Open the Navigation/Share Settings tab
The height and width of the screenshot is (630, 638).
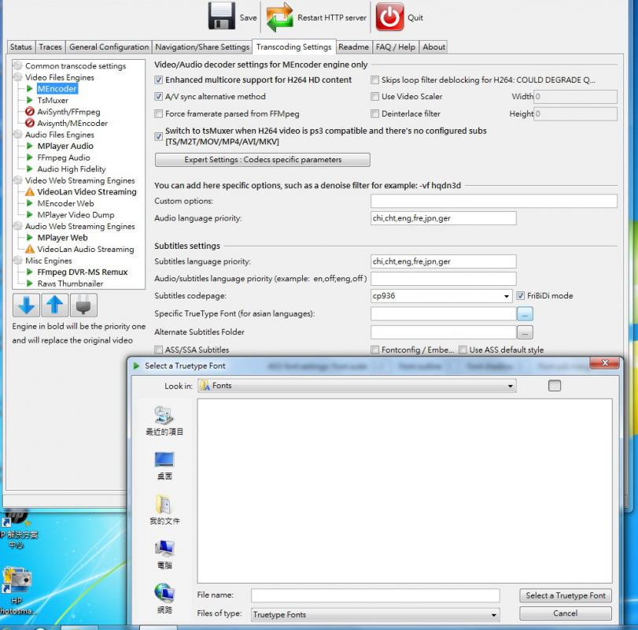[x=202, y=47]
